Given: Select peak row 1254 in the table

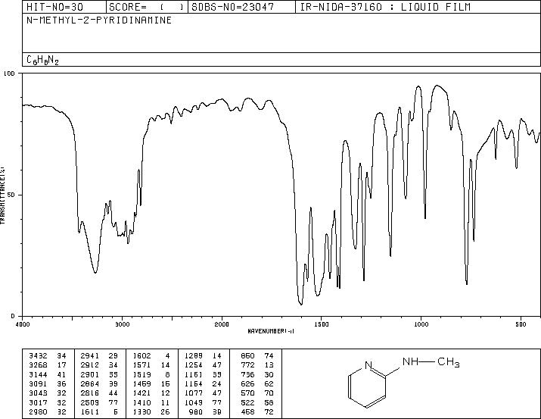Looking at the screenshot, I should click(204, 364).
